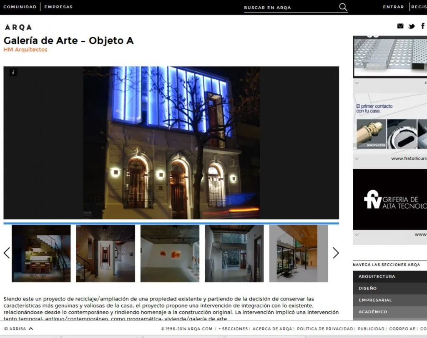This screenshot has height=338, width=427.
Task: Open the courtyard view with door thumbnail
Action: pyautogui.click(x=234, y=253)
